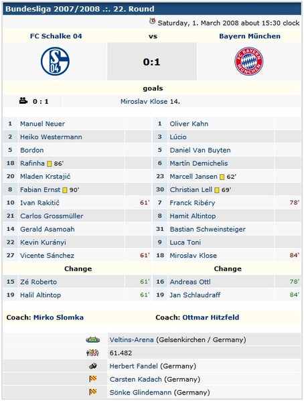Image resolution: width=304 pixels, height=401 pixels.
Task: Click the alarm clock icon beside match date
Action: [152, 21]
